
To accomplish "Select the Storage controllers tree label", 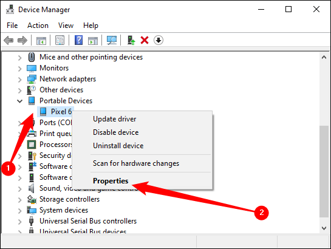I will pyautogui.click(x=69, y=199).
